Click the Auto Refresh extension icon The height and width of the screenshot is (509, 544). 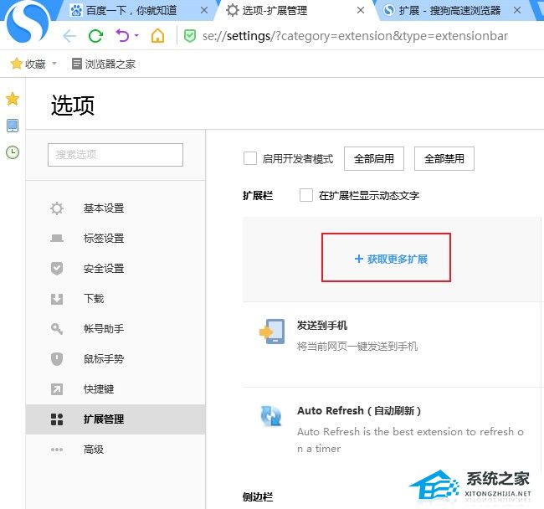pos(271,416)
